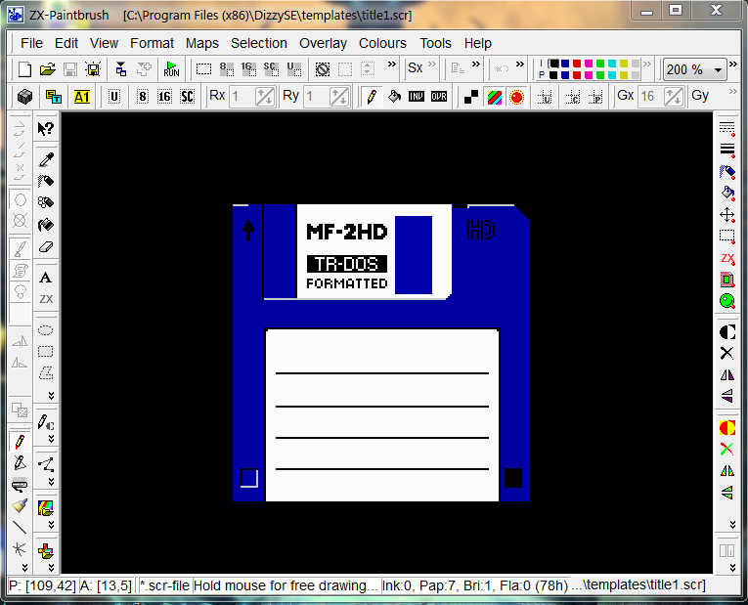Click the black X icon on right panel
Screen dimensions: 748x605
[727, 353]
